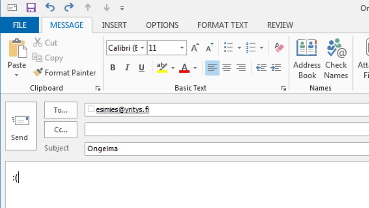
Task: Open the FORMAT TEXT tab
Action: pos(222,25)
